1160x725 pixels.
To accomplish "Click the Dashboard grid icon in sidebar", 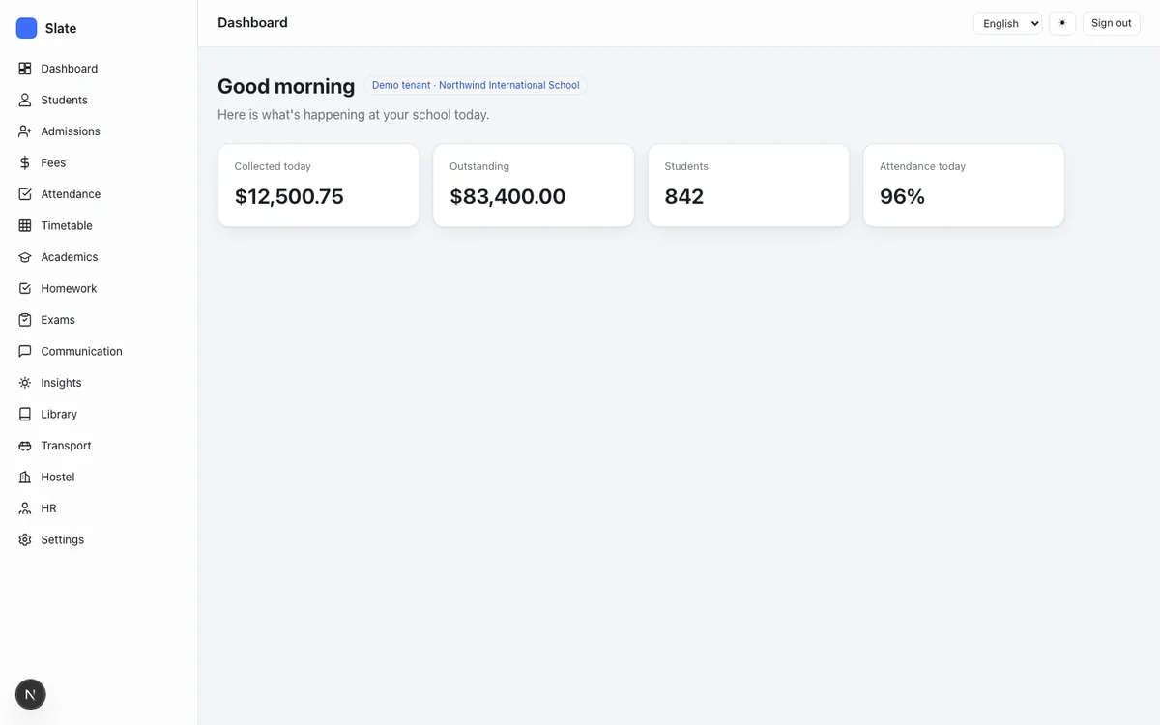I will pos(25,69).
